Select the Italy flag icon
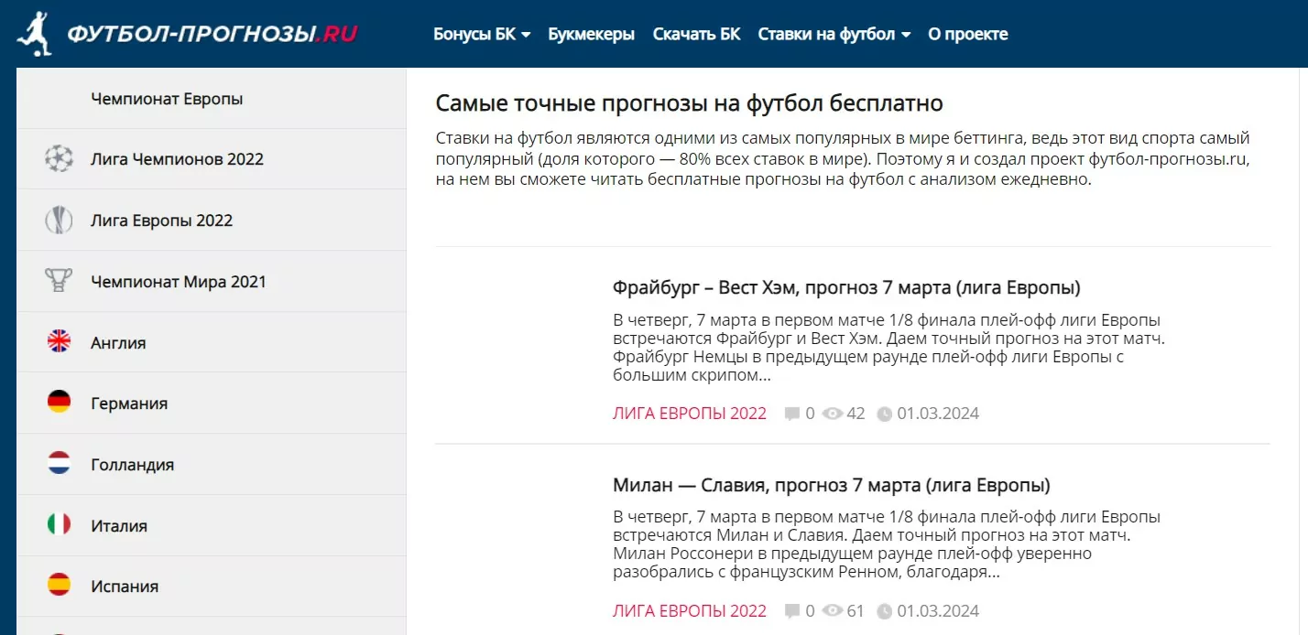 click(59, 525)
